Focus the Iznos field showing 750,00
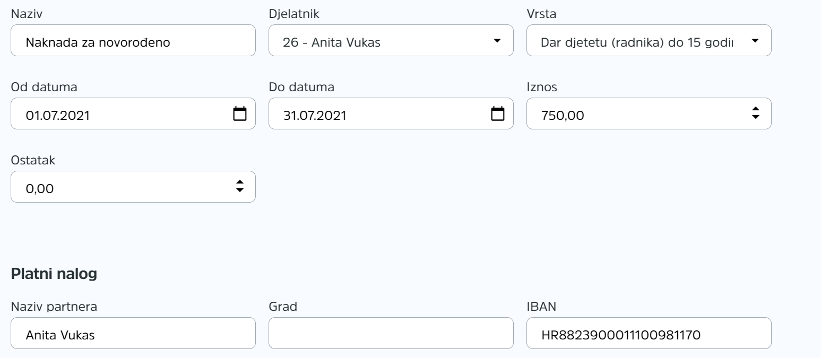The width and height of the screenshot is (821, 358). 649,113
